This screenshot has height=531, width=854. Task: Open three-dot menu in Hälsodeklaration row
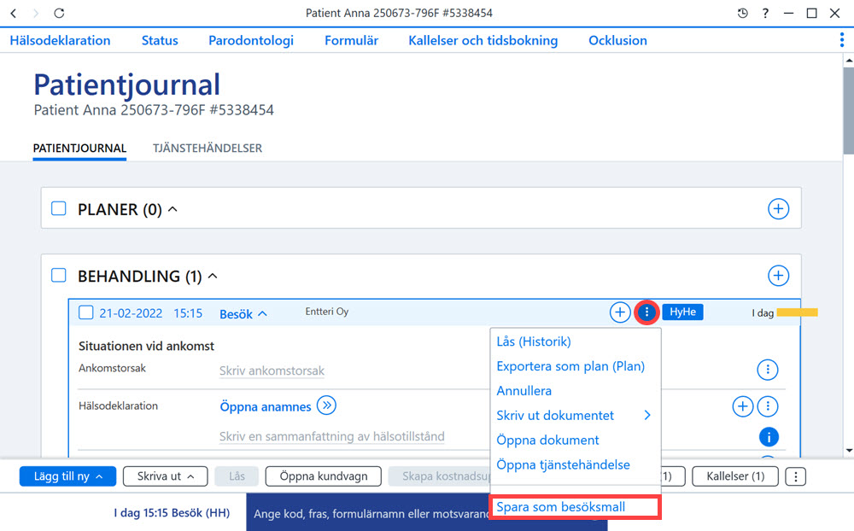click(x=768, y=406)
